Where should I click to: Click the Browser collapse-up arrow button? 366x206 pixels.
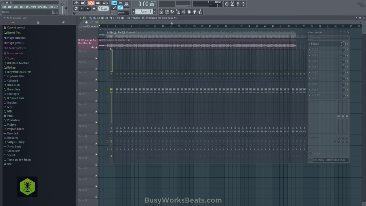tap(5, 18)
